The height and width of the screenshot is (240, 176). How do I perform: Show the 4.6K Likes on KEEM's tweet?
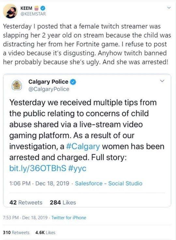(x=45, y=232)
